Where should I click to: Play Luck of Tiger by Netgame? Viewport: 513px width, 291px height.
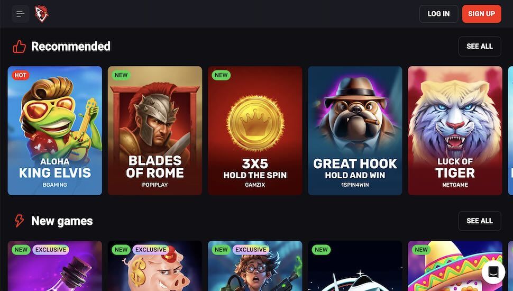pos(455,131)
